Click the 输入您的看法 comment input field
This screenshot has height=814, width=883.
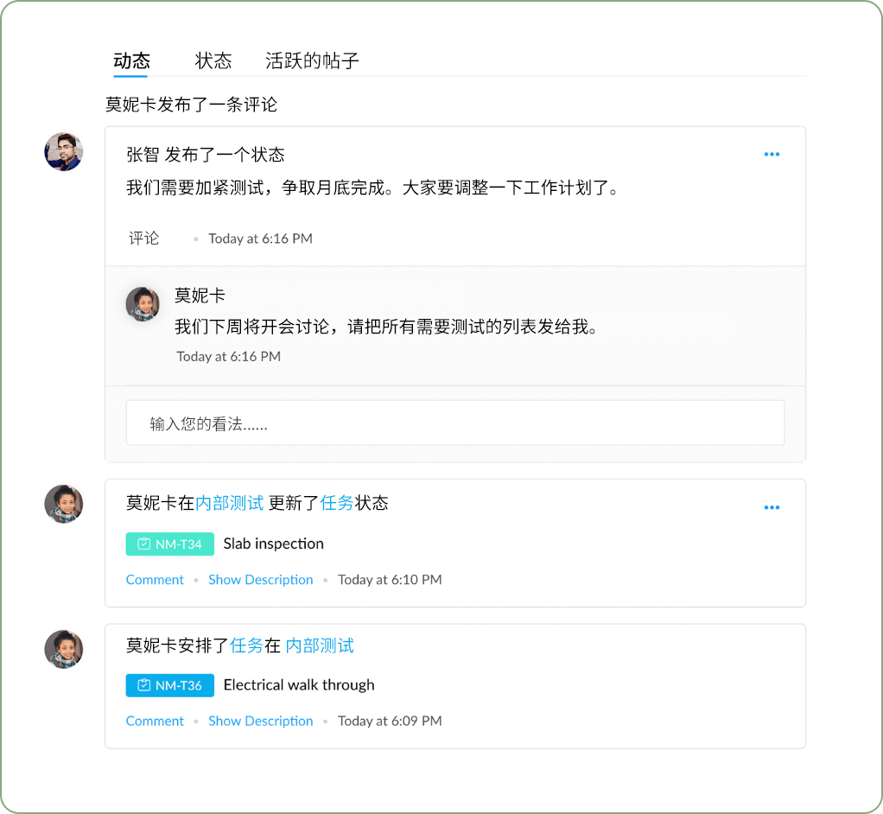tap(455, 423)
